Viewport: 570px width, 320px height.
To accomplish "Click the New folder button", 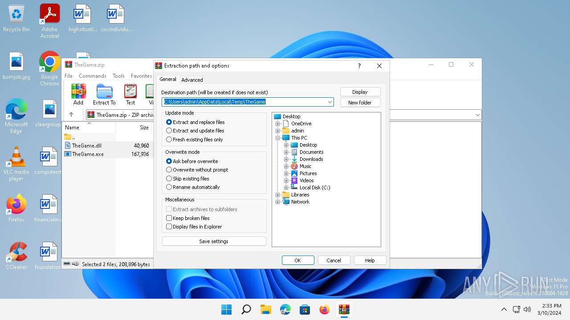I will tap(360, 103).
